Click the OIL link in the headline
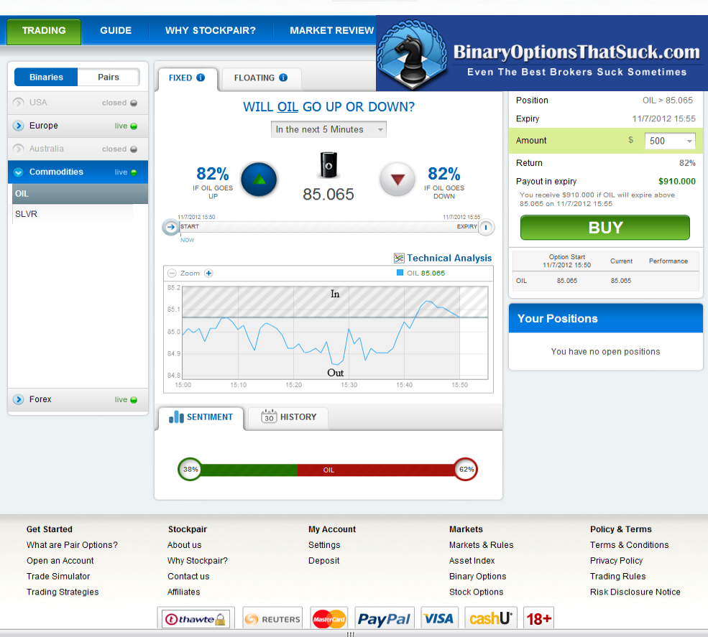The height and width of the screenshot is (637, 708). coord(288,107)
